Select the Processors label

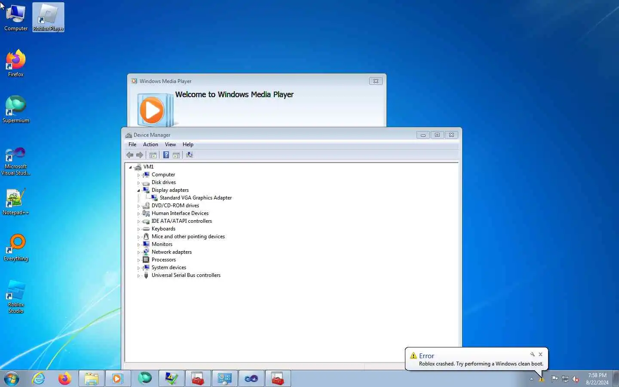pyautogui.click(x=163, y=260)
